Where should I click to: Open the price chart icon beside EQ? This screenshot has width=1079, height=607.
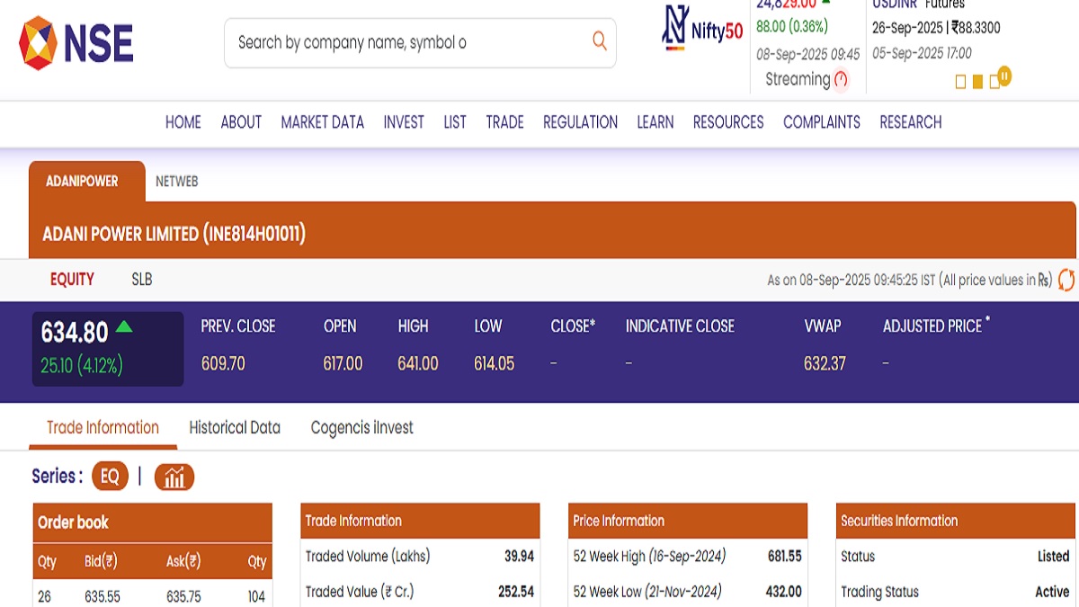174,477
